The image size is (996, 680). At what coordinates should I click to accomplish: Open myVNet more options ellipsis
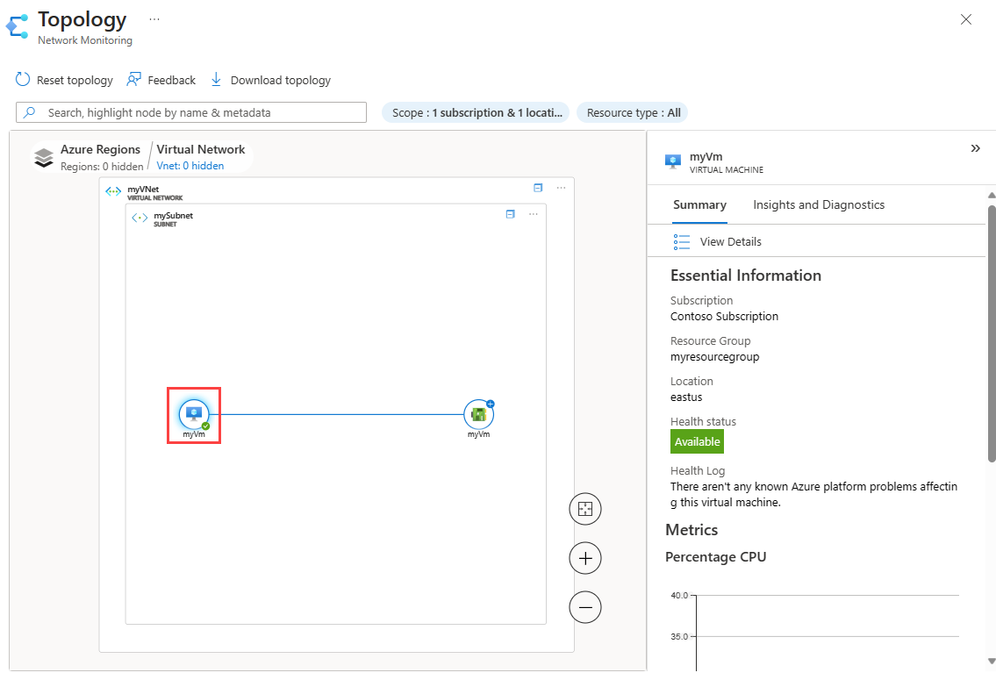point(562,188)
